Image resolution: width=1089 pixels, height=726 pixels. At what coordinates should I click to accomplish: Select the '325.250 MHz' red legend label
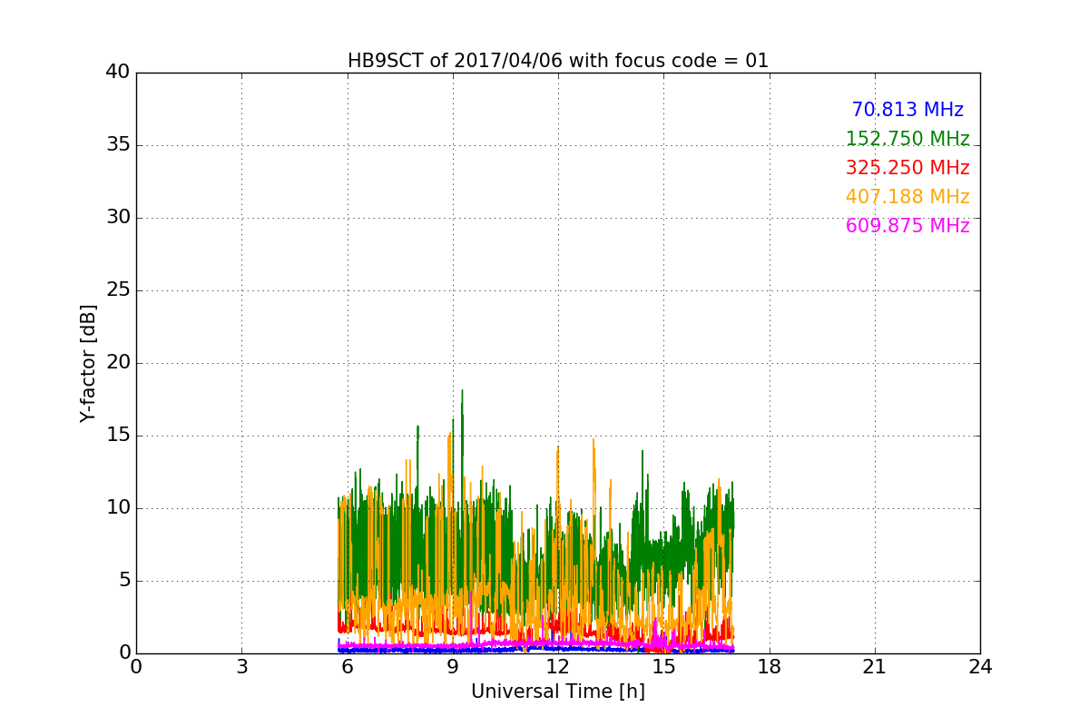(907, 168)
